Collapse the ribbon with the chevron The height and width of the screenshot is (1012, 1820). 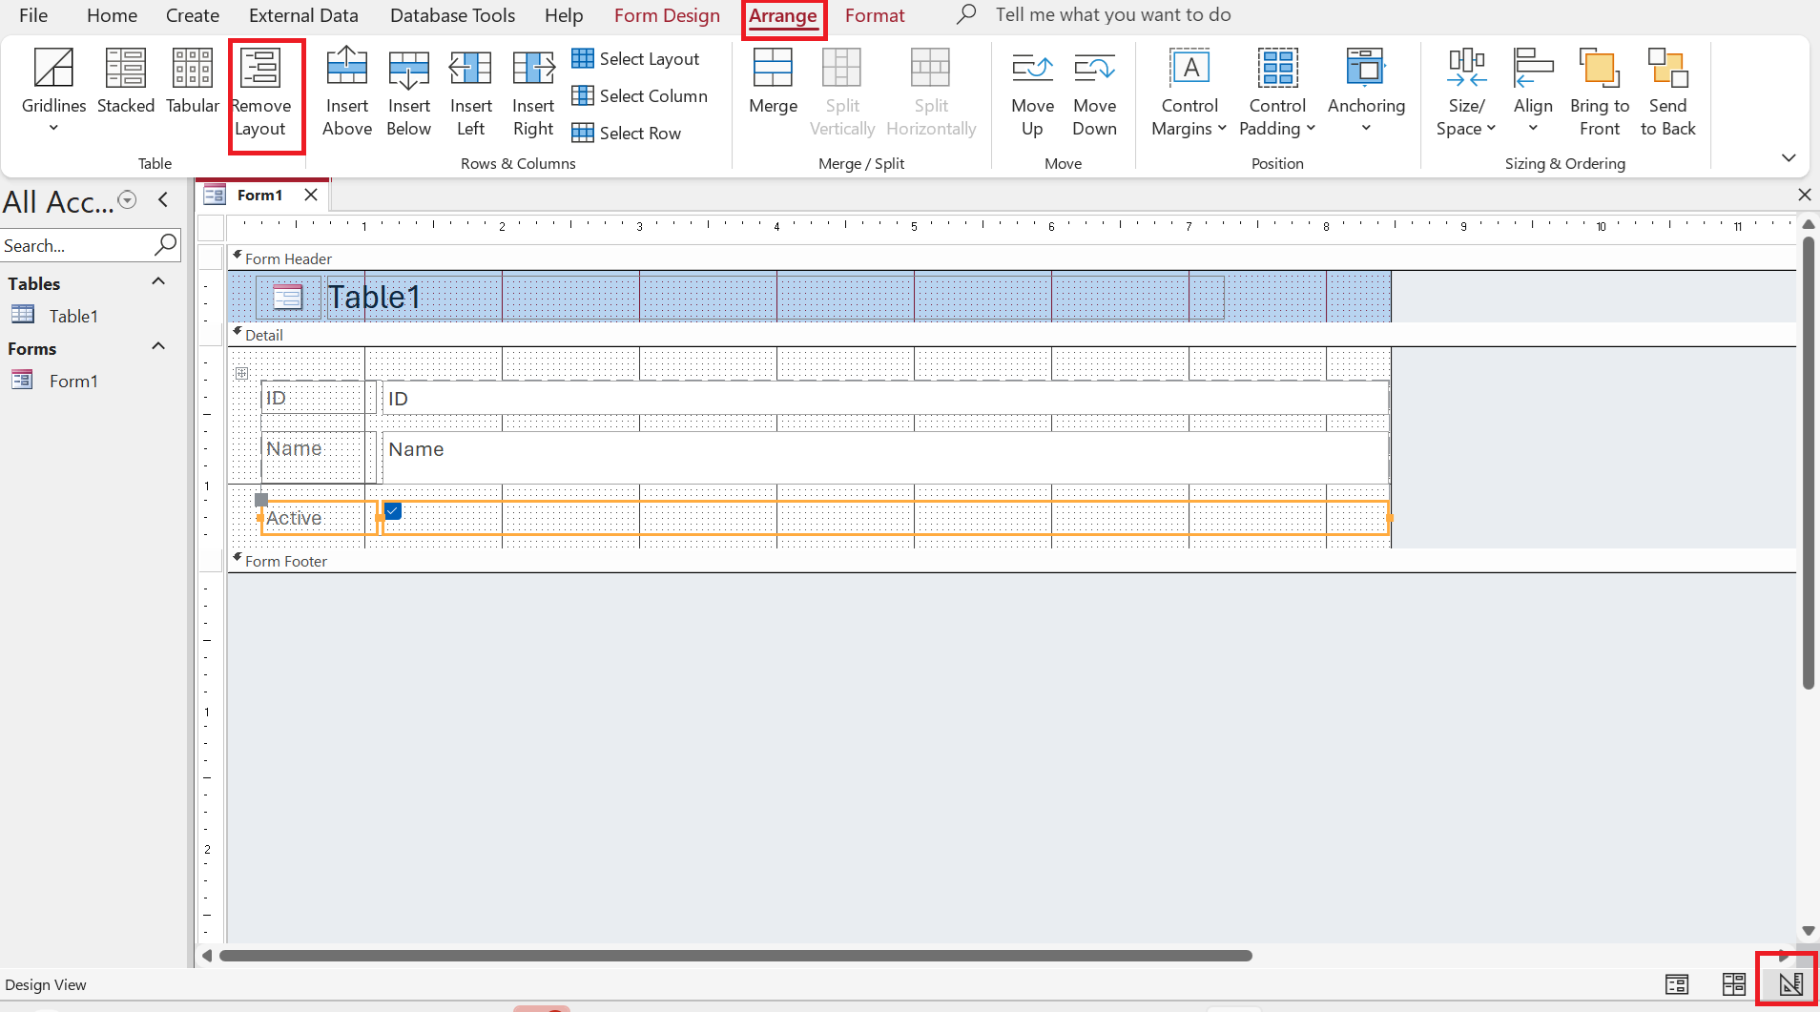tap(1789, 157)
